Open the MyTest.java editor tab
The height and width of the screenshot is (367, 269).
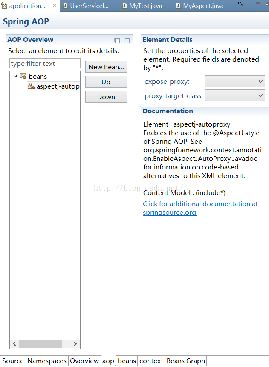tap(142, 6)
